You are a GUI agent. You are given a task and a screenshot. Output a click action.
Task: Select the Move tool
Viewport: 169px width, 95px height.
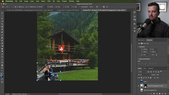pos(2,13)
